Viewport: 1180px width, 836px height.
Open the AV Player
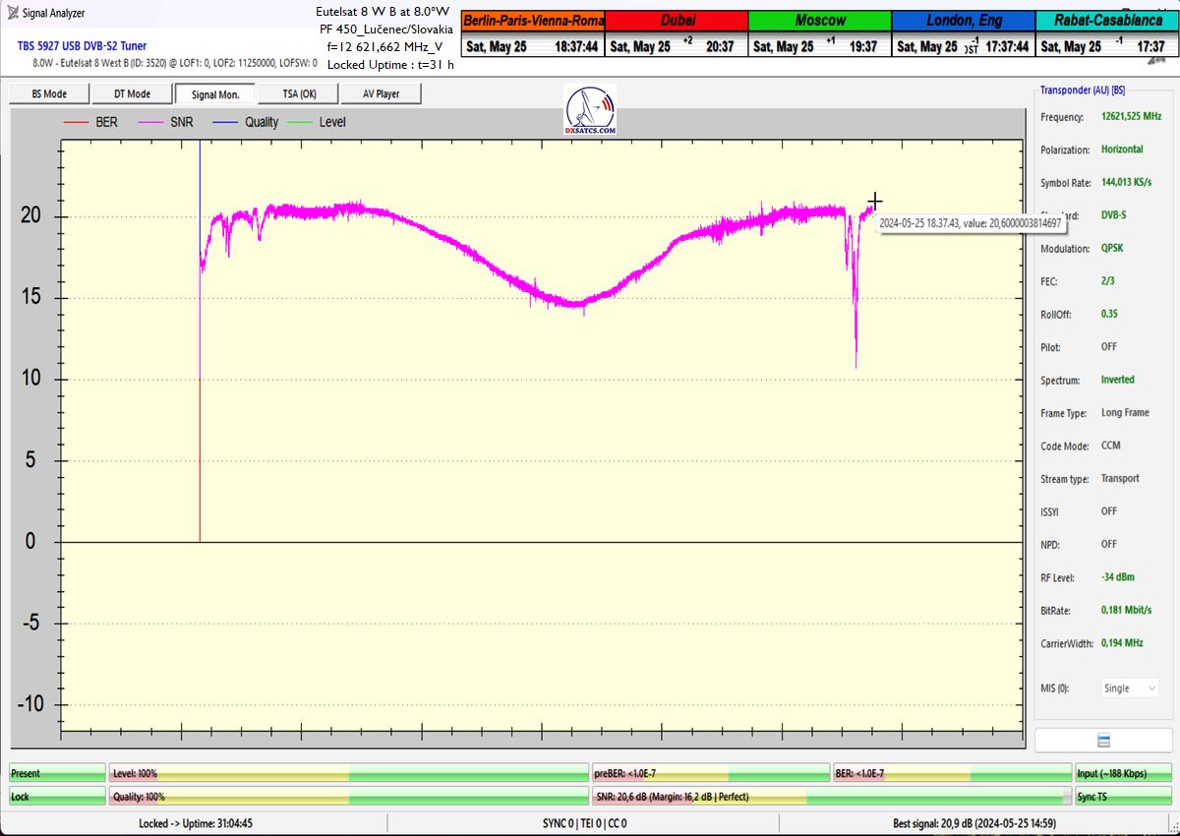coord(382,94)
